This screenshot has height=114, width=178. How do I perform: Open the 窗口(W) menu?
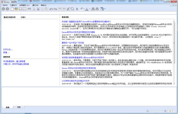[x=35, y=5]
